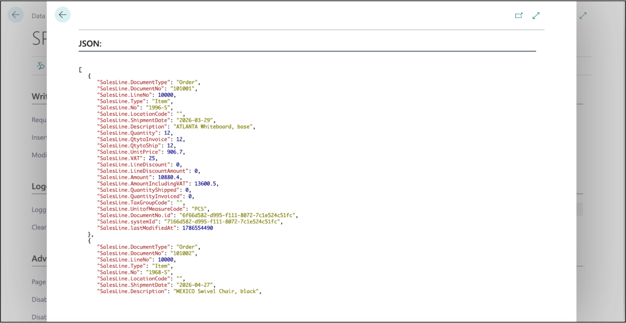Click the "SalesLine.LineDiscount": 0 line

(139, 165)
